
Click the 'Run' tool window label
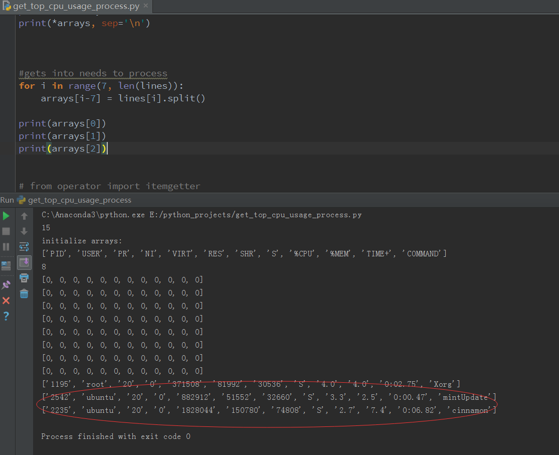[x=7, y=200]
